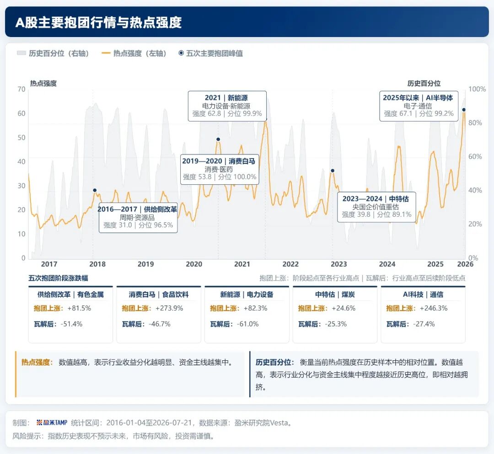Click the orange 热点强度： definition label
Screen dimensions: 494x454
(37, 363)
